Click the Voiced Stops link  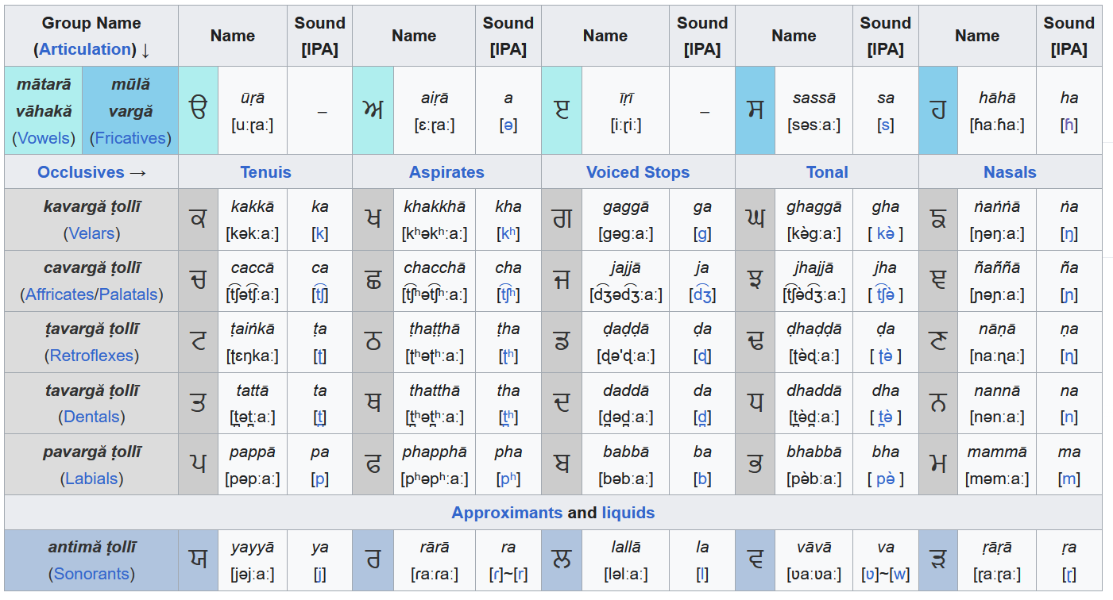(637, 172)
